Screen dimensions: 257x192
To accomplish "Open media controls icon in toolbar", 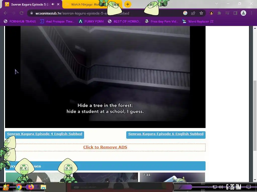I will 227,13.
